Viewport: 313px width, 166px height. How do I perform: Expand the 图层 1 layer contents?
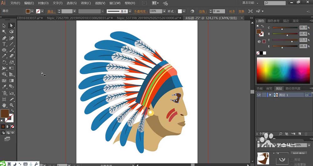pyautogui.click(x=270, y=95)
